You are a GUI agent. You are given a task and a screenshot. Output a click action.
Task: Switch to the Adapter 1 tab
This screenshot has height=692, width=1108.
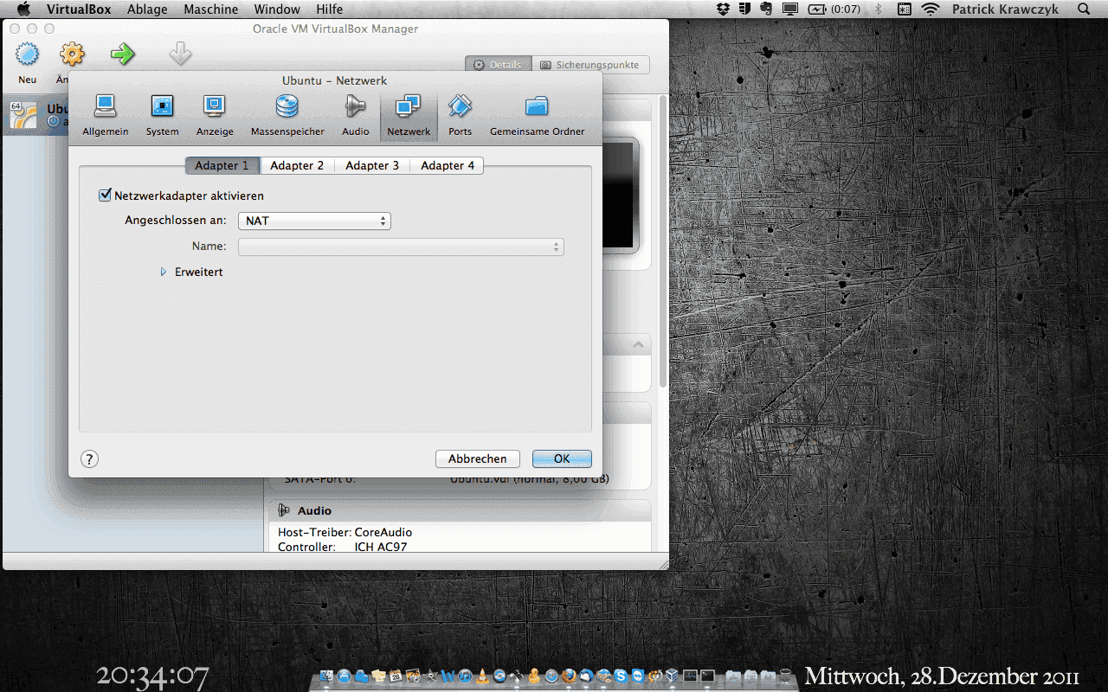pos(222,165)
